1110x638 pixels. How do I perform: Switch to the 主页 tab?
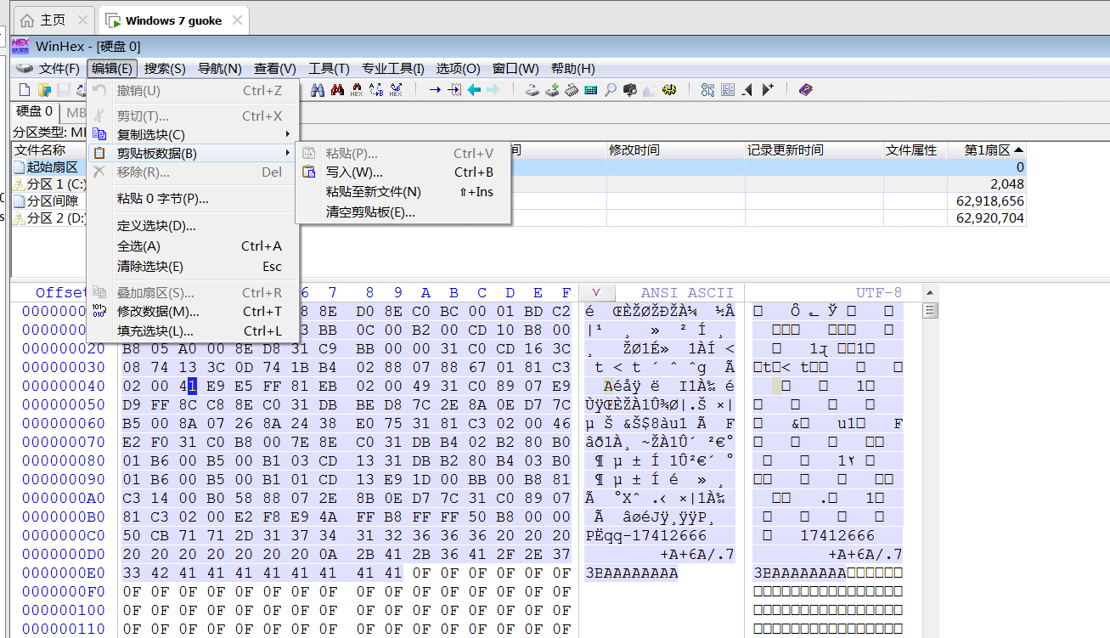tap(53, 20)
